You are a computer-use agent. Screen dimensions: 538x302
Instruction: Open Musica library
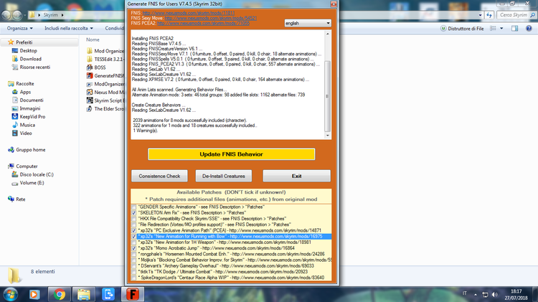coord(27,125)
